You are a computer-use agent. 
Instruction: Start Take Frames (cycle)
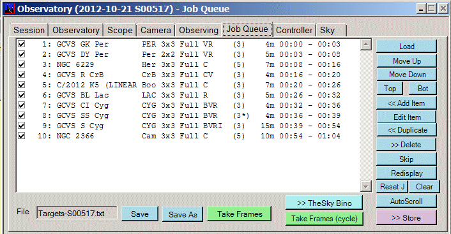coord(324,219)
